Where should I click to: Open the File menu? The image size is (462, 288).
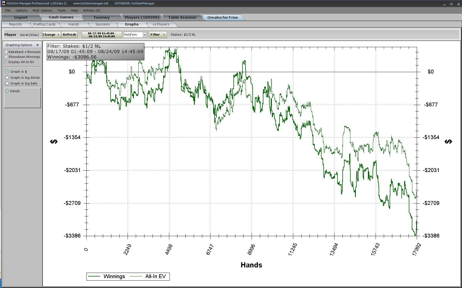(8, 10)
